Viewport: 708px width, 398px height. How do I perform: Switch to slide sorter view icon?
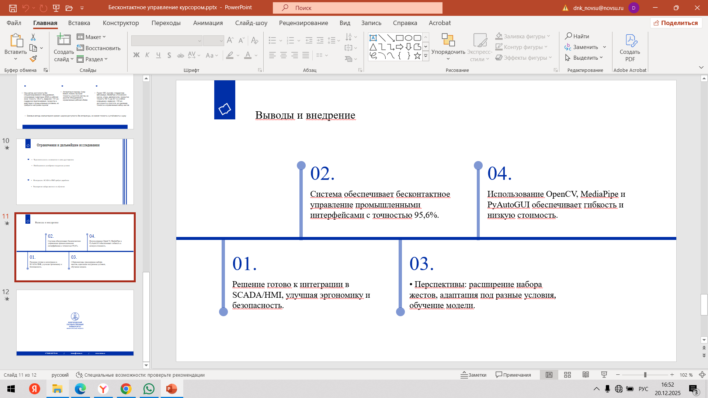click(568, 375)
